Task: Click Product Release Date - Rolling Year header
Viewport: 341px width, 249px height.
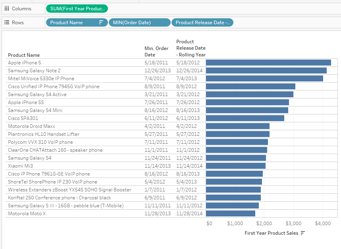Action: [x=191, y=48]
